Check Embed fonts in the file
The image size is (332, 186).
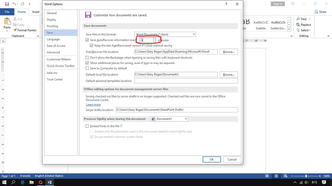point(87,126)
